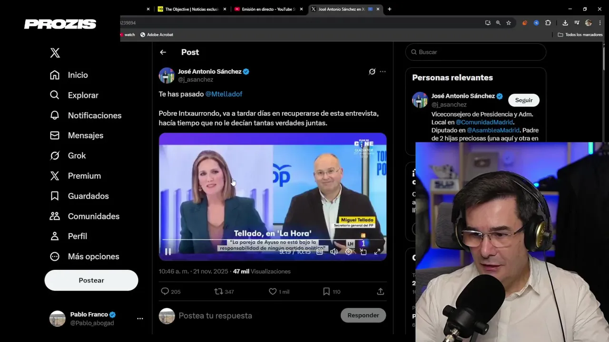Open the X home logo

click(x=55, y=53)
